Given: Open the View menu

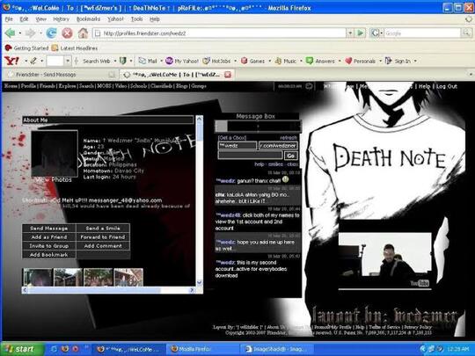Looking at the screenshot, I should click(x=40, y=19).
